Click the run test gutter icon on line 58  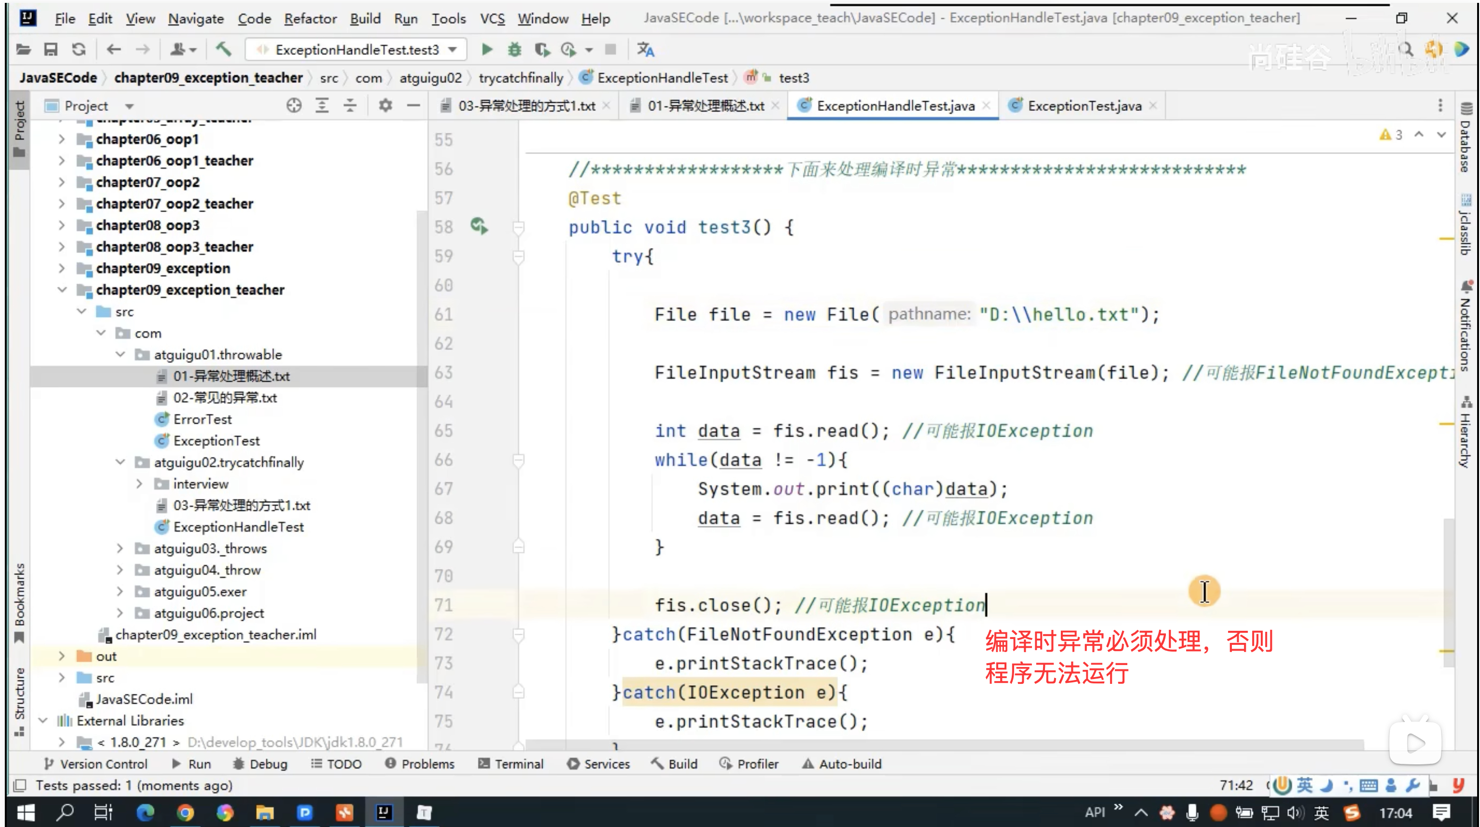click(478, 226)
